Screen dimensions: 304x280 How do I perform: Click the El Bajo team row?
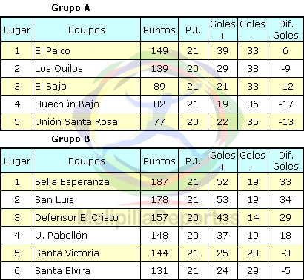[152, 86]
